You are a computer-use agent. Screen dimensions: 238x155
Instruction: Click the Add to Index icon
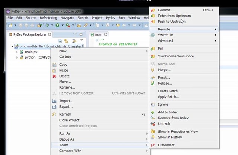[x=153, y=112]
